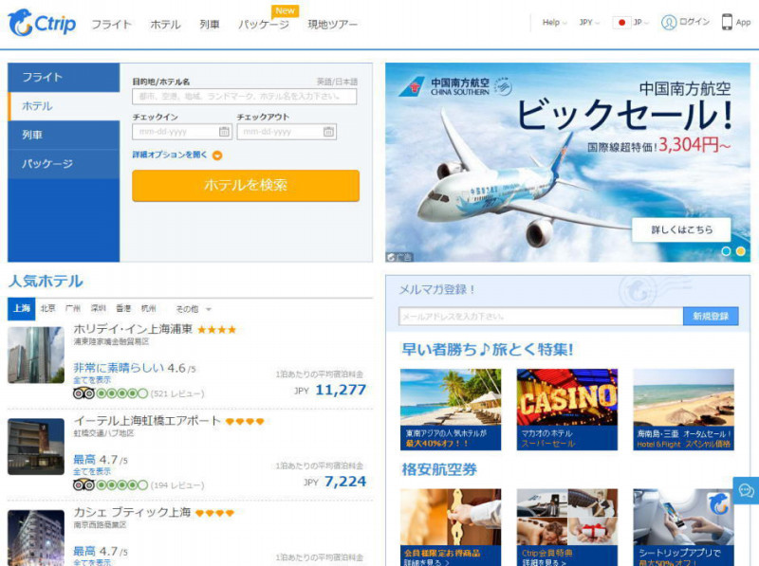Focus the チェックイン date field

click(182, 132)
